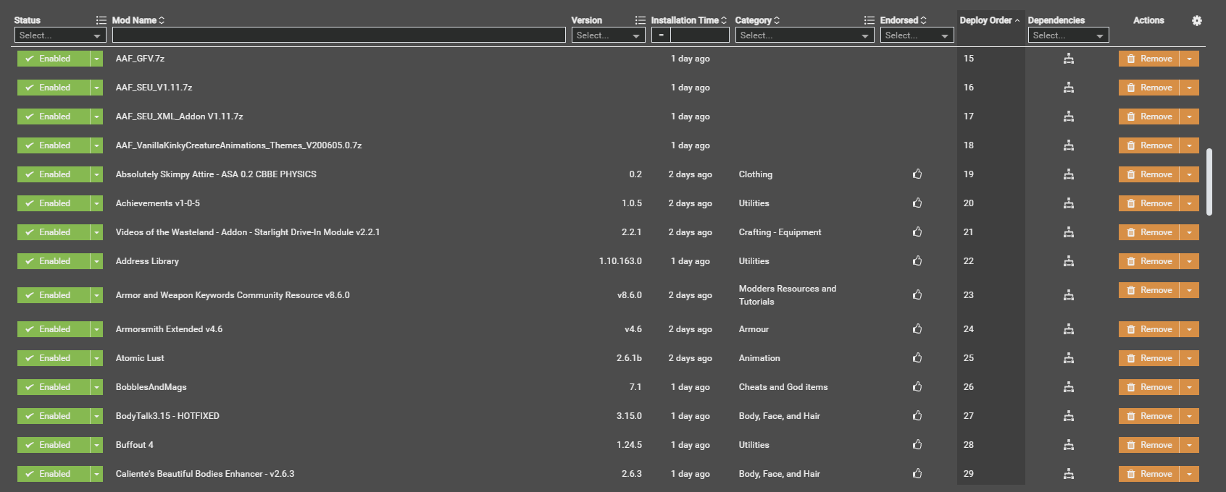Select BodyTalk3.15 - HOTFIXED mod name
This screenshot has width=1226, height=492.
click(167, 416)
